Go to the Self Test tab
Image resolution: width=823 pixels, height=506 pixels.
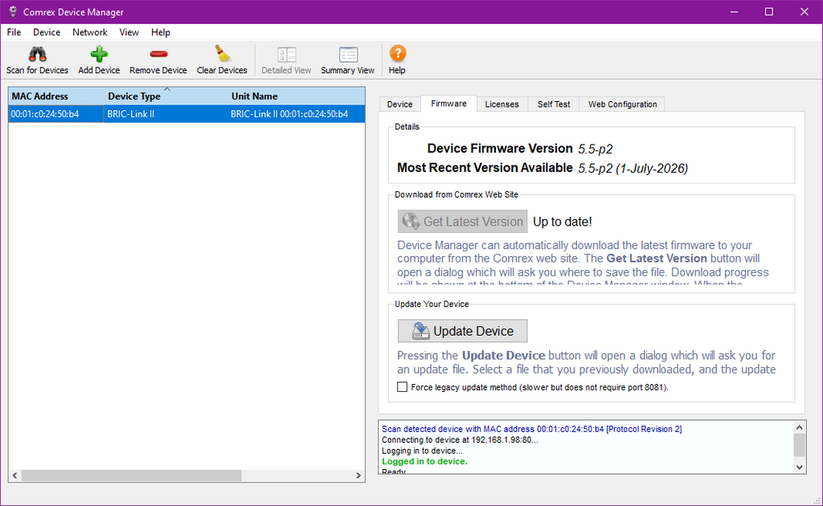pos(554,104)
